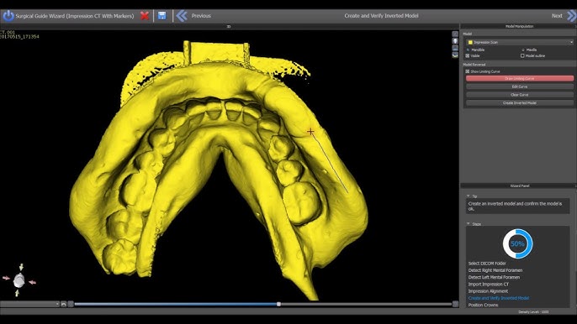
Task: Click the small icon beside the bottom dropdown
Action: click(64, 304)
